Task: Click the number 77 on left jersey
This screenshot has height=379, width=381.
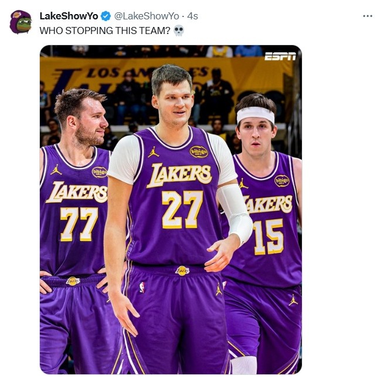Action: coord(79,224)
